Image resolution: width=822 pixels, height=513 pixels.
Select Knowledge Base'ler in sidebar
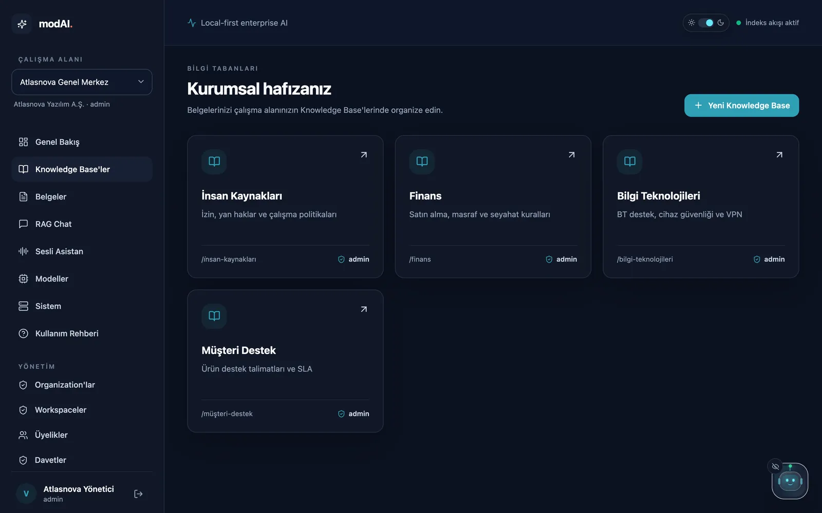pos(82,169)
